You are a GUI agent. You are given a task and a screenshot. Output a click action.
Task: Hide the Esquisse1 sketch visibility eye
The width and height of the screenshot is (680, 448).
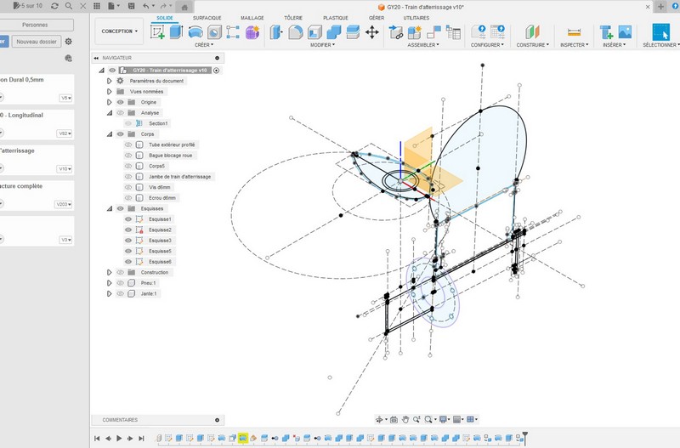[x=129, y=219]
